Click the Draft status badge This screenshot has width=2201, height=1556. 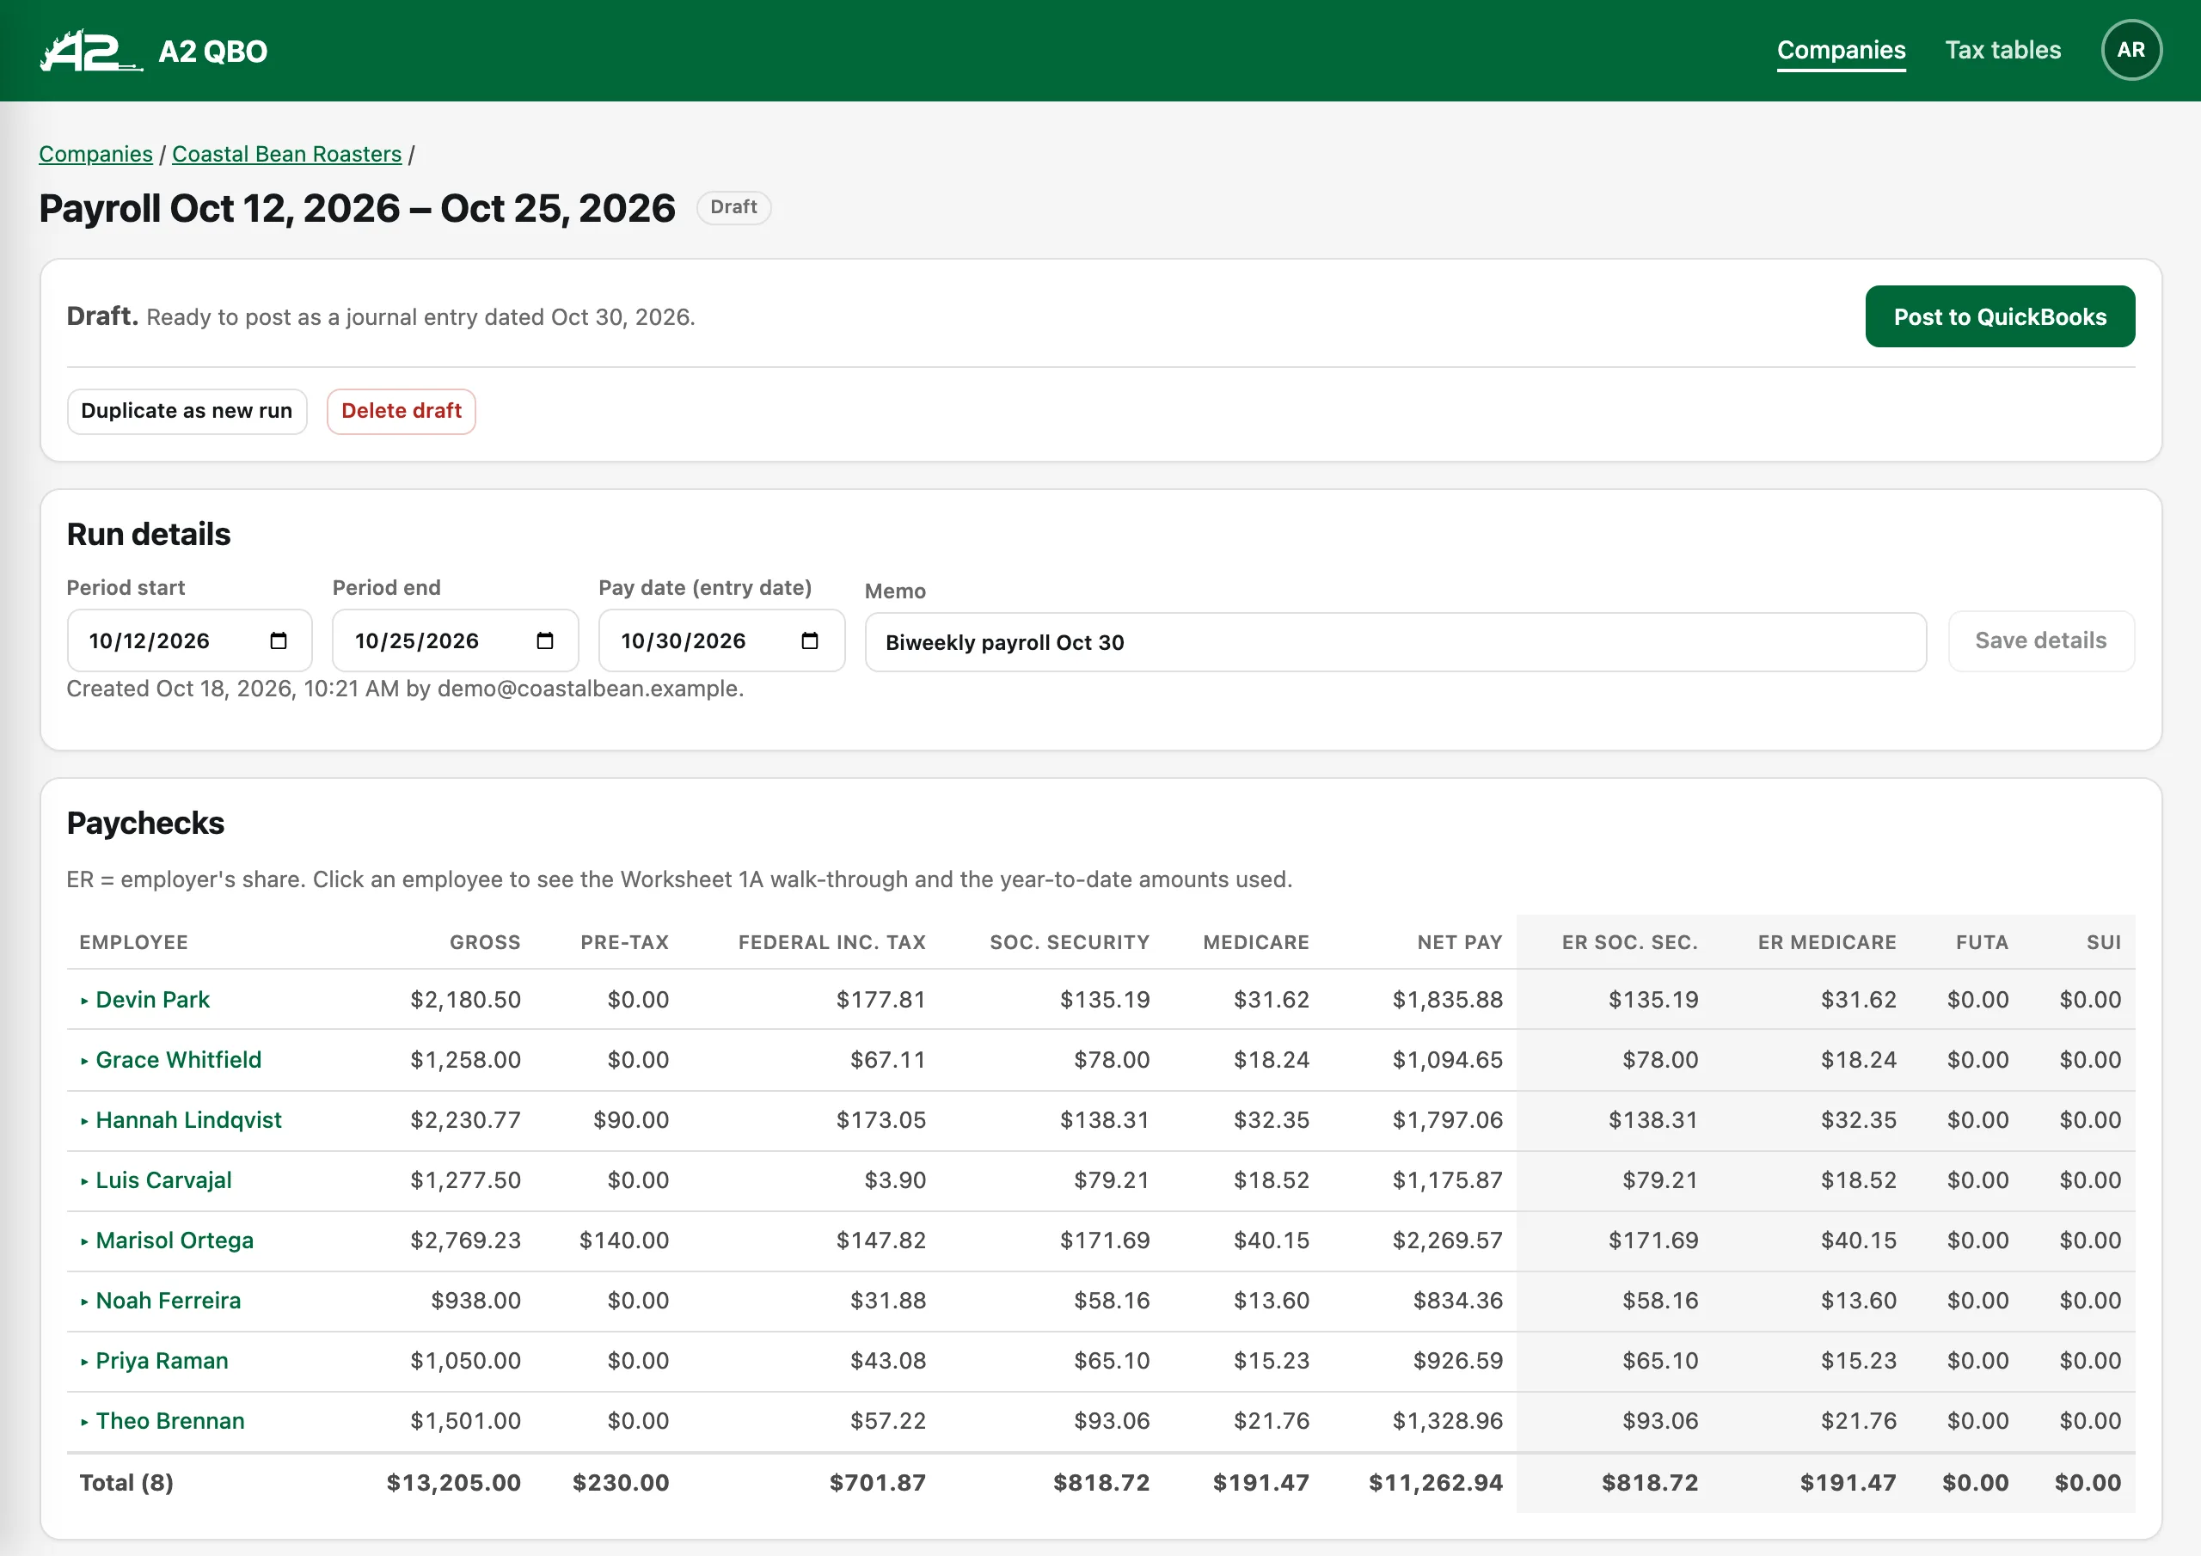coord(733,207)
